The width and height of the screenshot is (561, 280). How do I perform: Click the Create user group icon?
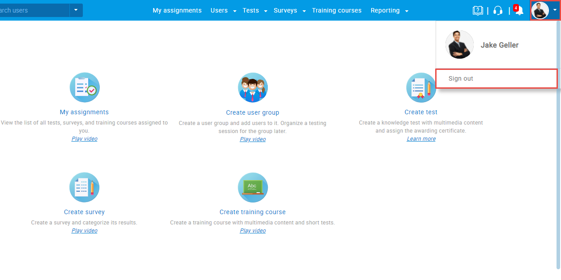pos(253,87)
